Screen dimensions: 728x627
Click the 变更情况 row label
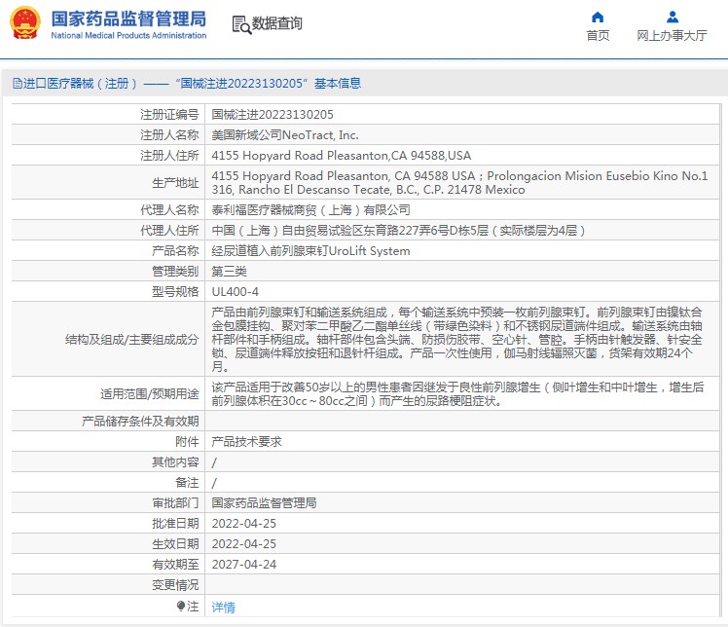pyautogui.click(x=175, y=585)
